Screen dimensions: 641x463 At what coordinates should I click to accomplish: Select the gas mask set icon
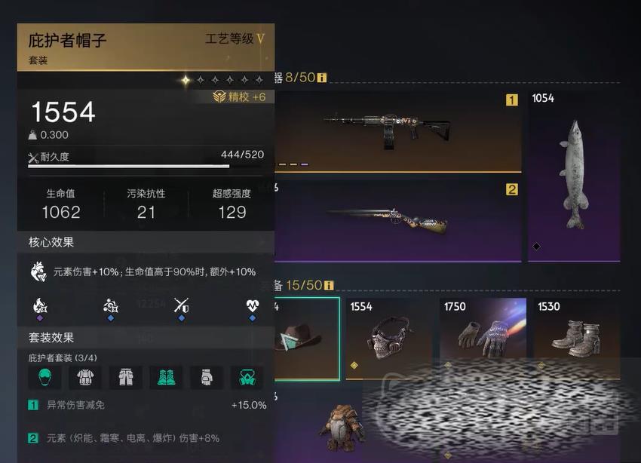(x=247, y=377)
